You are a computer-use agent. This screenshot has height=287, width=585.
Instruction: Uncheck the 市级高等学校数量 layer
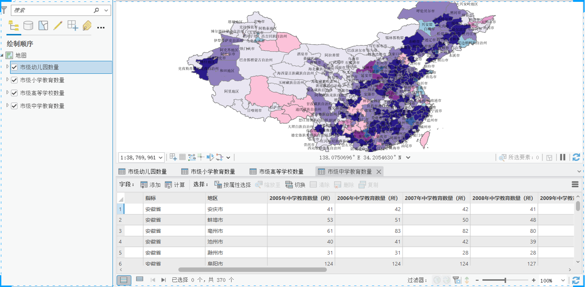tap(14, 93)
